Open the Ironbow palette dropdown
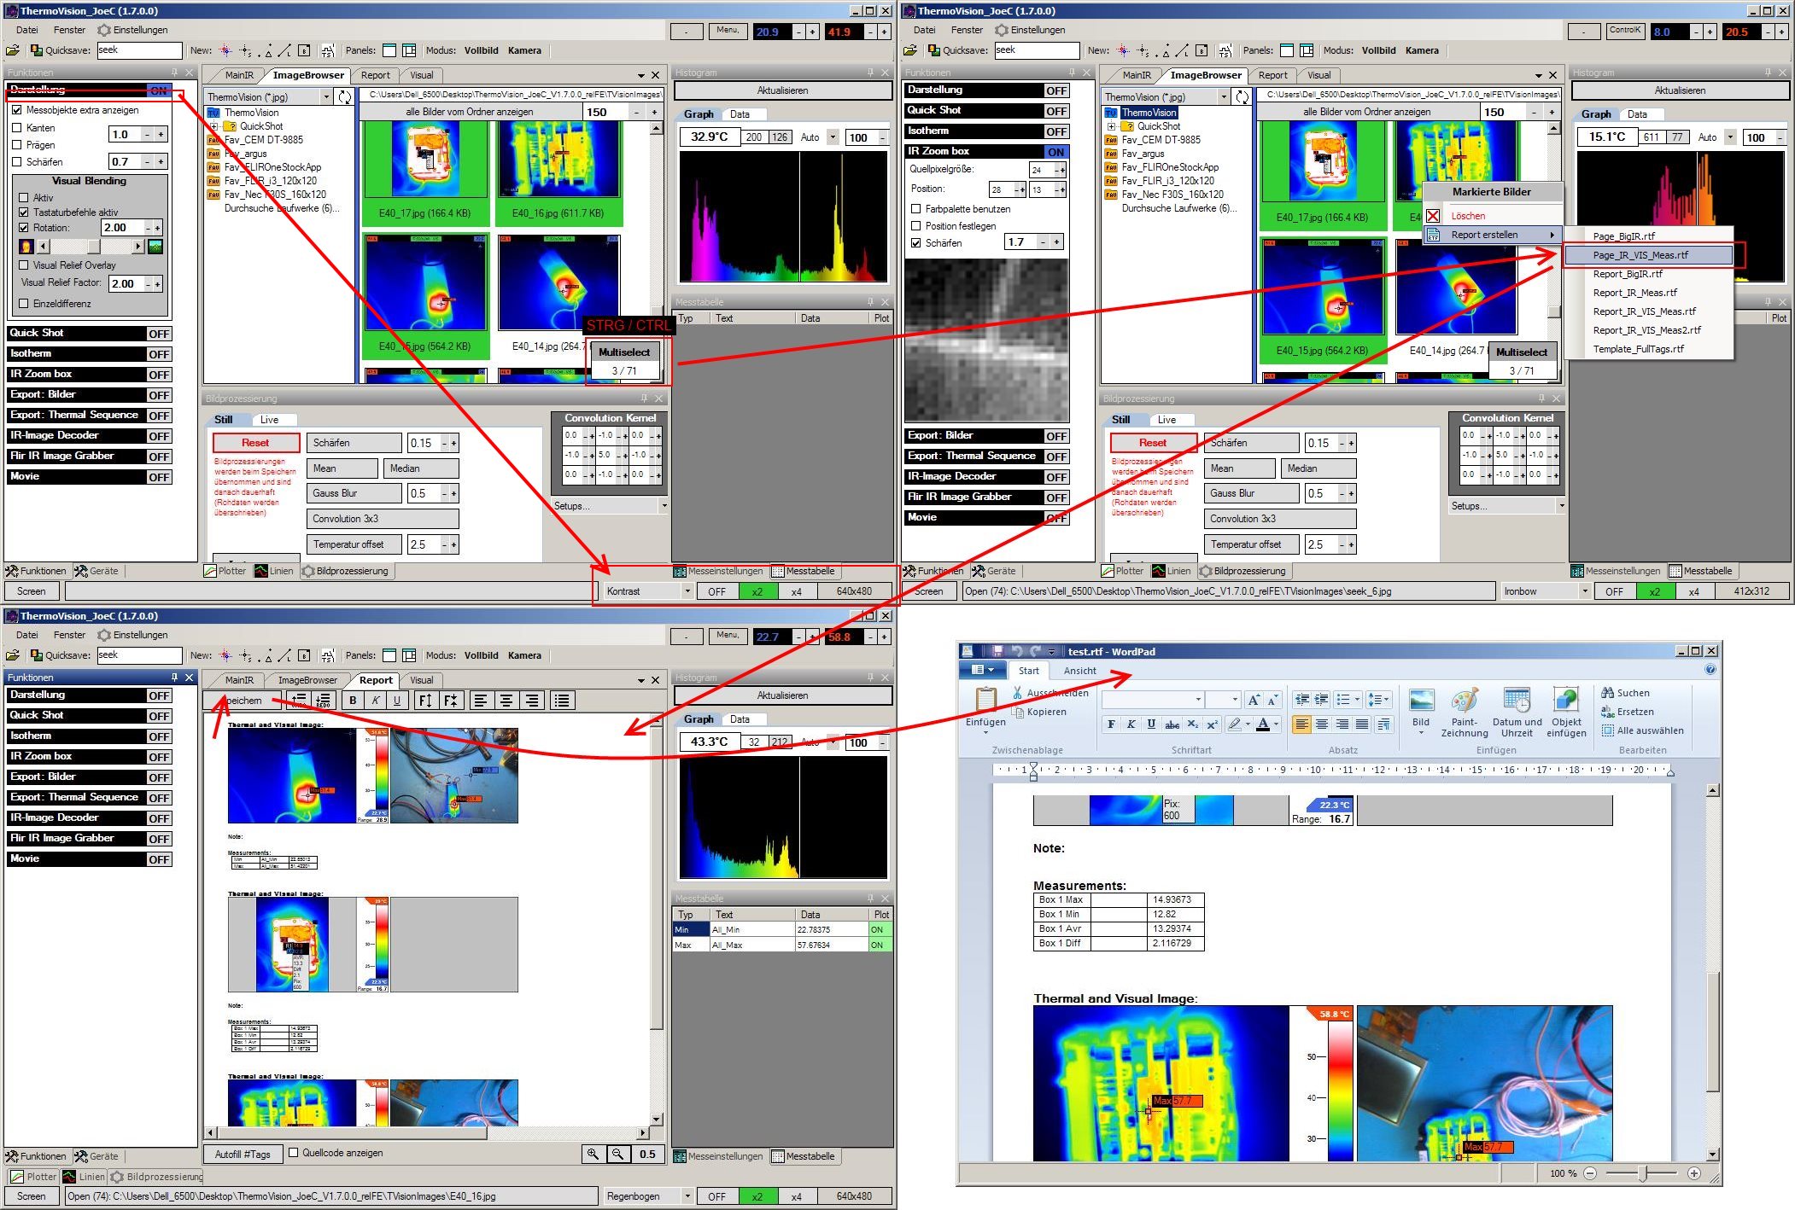This screenshot has height=1210, width=1795. 1584,591
